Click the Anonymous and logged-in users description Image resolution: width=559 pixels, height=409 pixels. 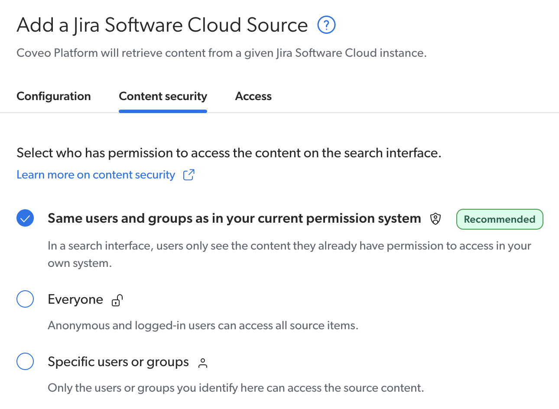click(x=203, y=325)
